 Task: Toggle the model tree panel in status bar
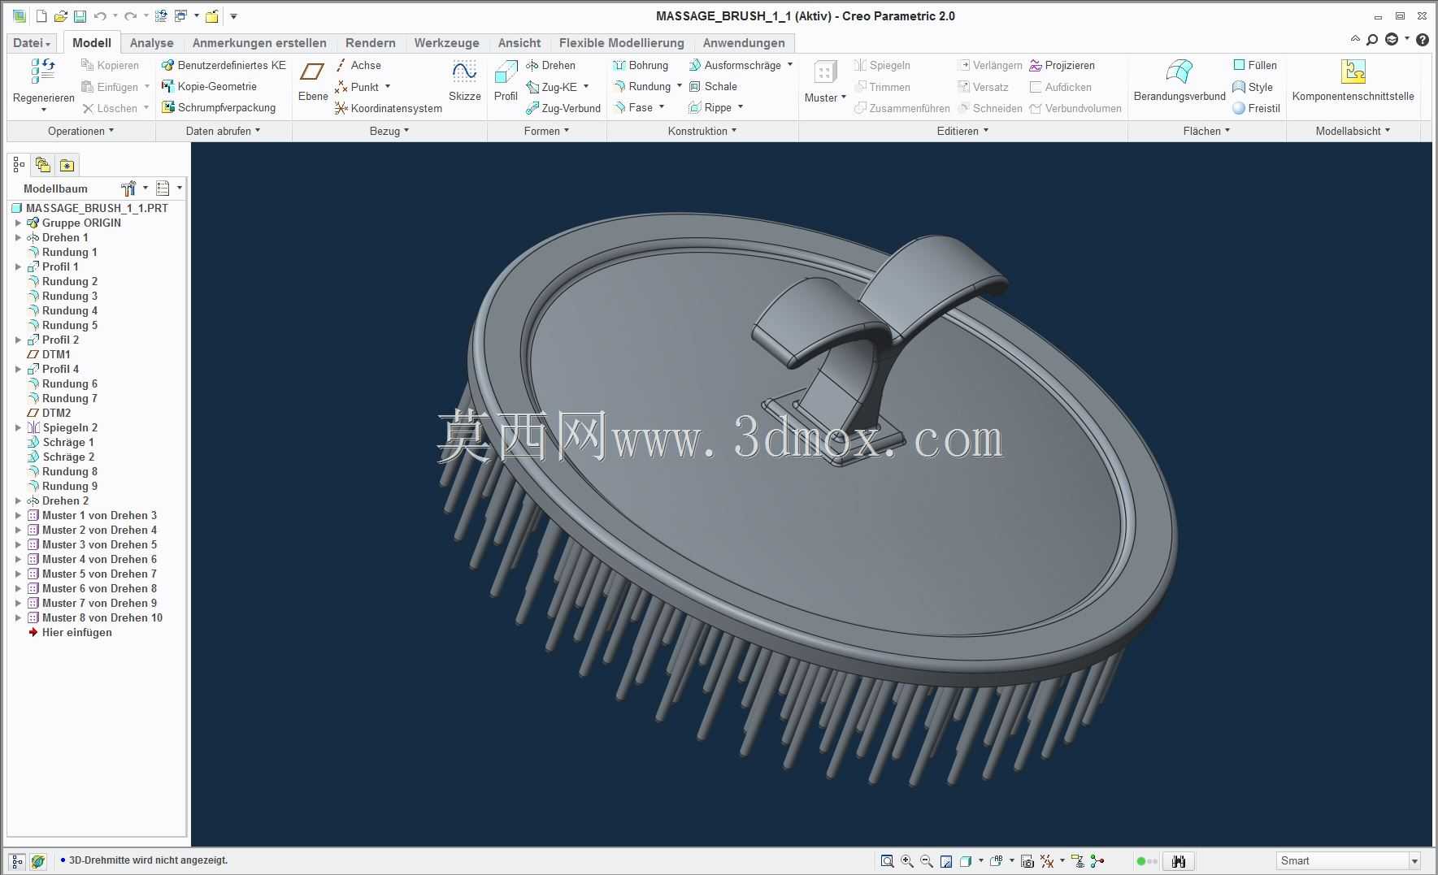(17, 861)
